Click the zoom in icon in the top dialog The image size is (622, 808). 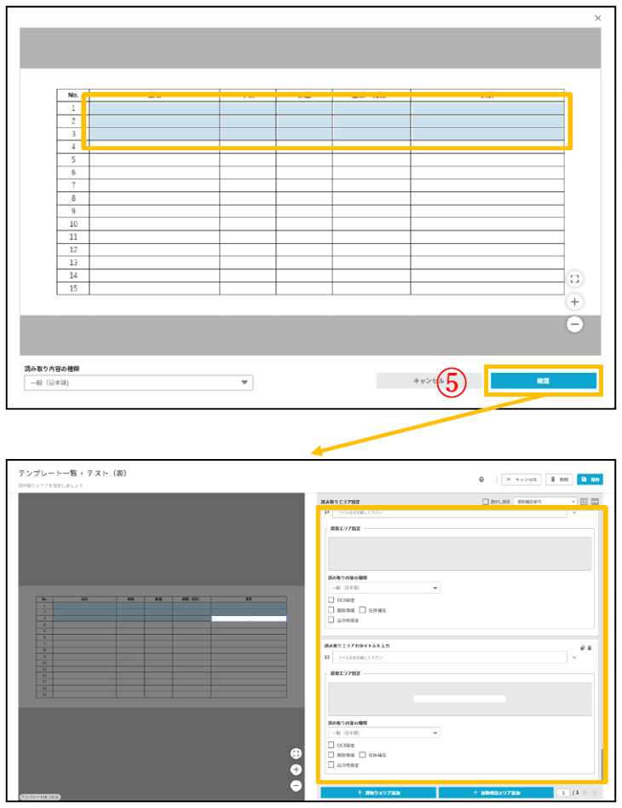(x=575, y=302)
